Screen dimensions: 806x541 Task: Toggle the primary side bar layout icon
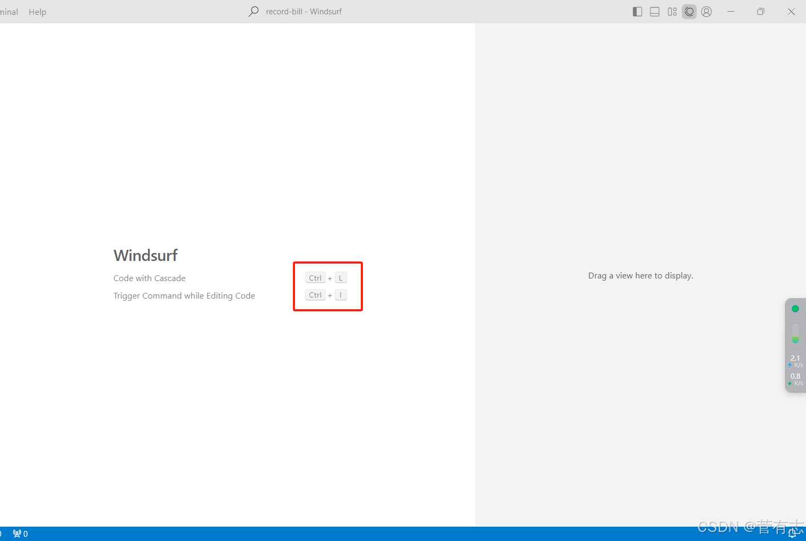(x=637, y=12)
